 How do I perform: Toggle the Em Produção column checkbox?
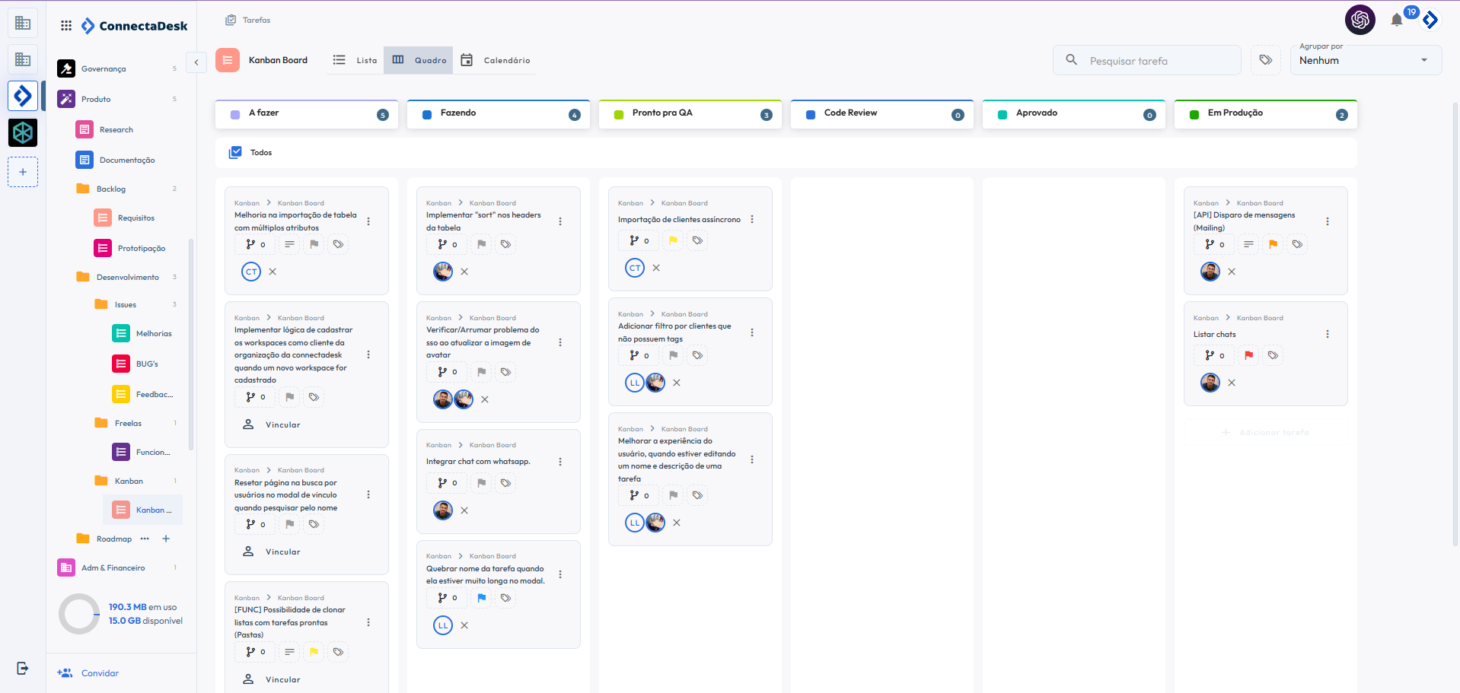point(1194,114)
